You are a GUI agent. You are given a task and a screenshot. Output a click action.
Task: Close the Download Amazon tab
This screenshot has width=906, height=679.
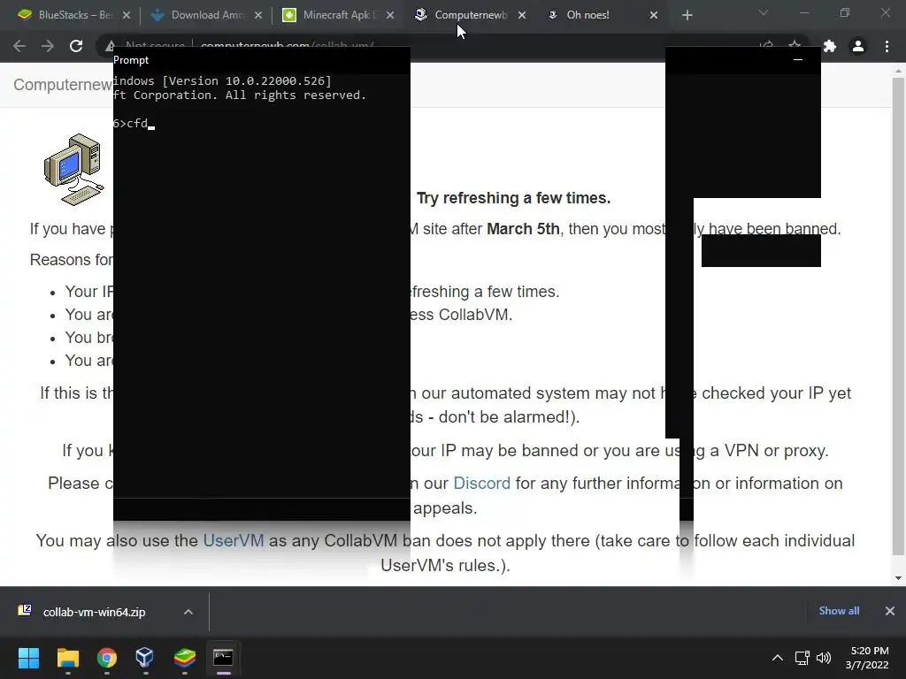pyautogui.click(x=258, y=16)
